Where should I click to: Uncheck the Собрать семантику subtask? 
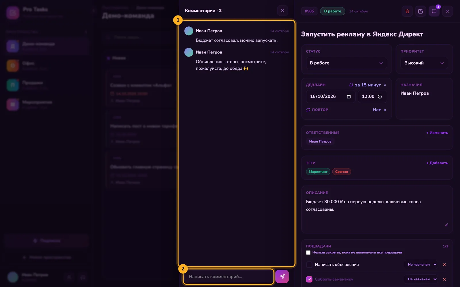[x=309, y=279]
